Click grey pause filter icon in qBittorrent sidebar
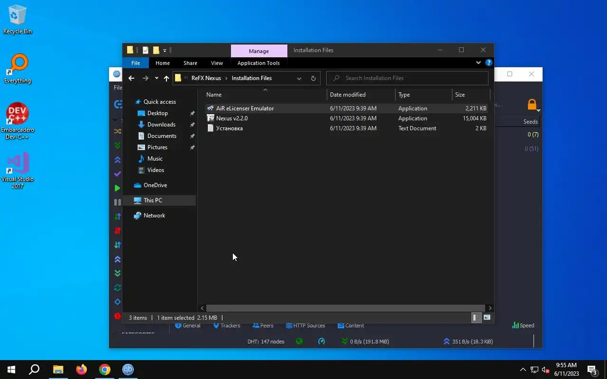 click(x=117, y=202)
